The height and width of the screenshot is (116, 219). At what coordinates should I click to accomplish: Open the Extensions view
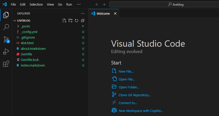[x=6, y=64]
